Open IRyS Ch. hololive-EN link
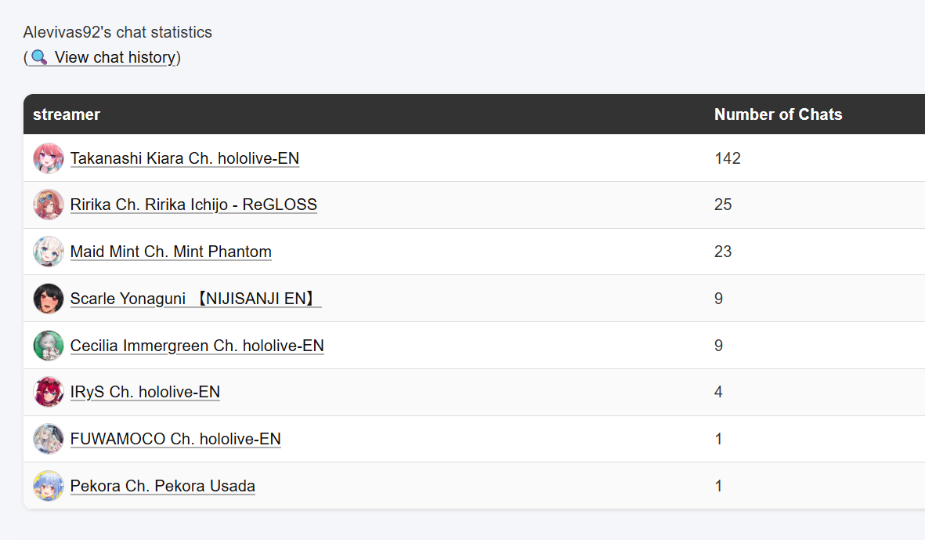The image size is (925, 540). [x=145, y=392]
